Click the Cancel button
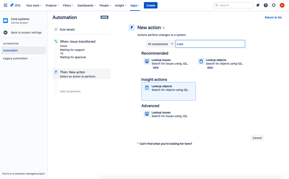Screen dimensions: 289x179 (x=257, y=138)
